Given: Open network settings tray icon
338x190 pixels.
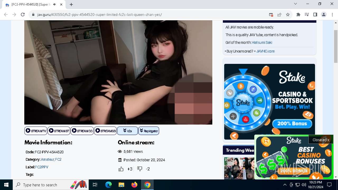Looking at the screenshot, I should [298, 185].
